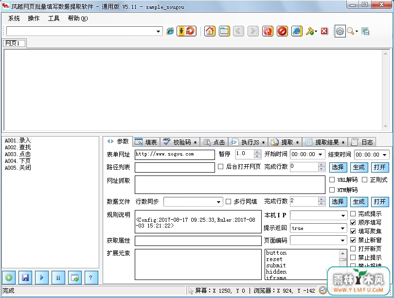Open the 本机IP dropdown
Screen dimensions: 394x298
point(343,215)
